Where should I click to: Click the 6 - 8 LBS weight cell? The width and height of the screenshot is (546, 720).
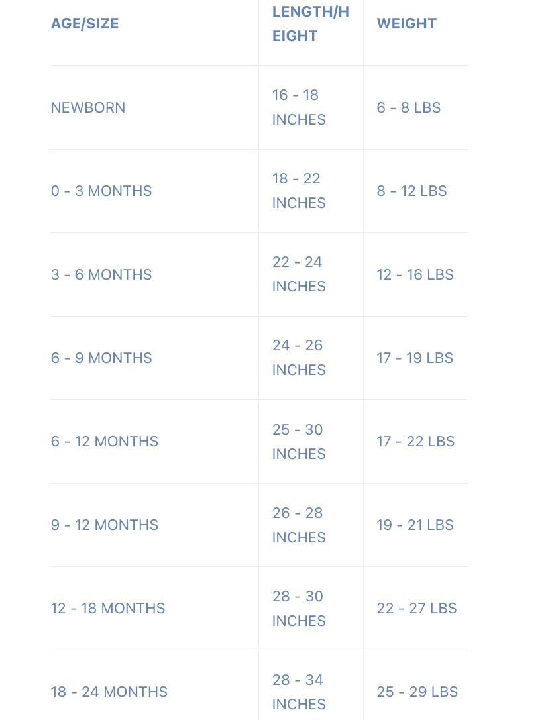tap(409, 107)
